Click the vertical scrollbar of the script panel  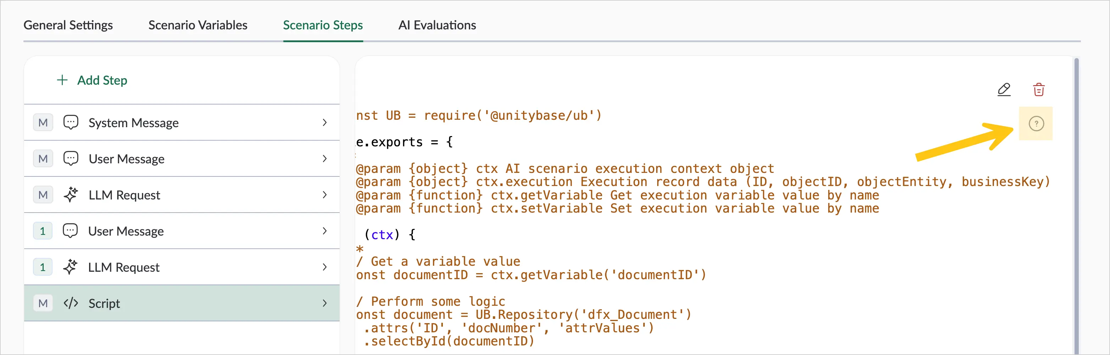1076,207
